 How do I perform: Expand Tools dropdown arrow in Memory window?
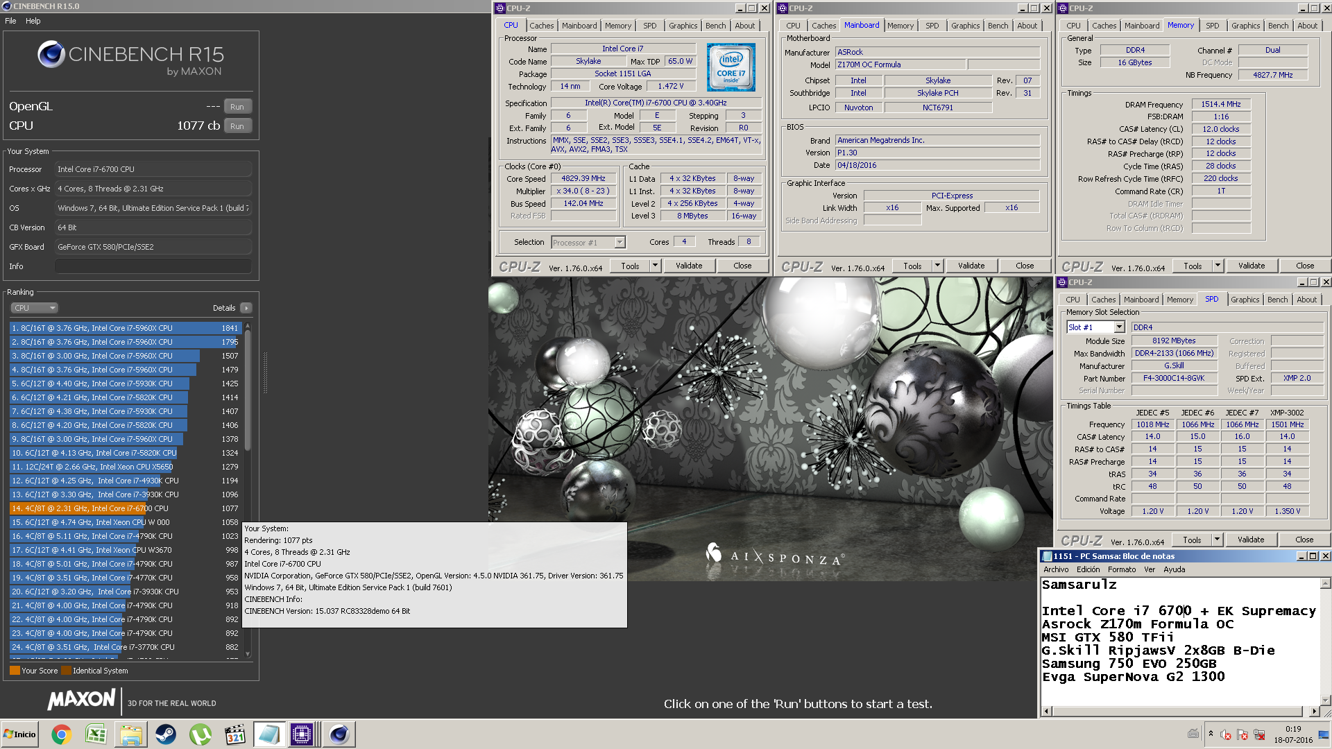tap(1218, 266)
